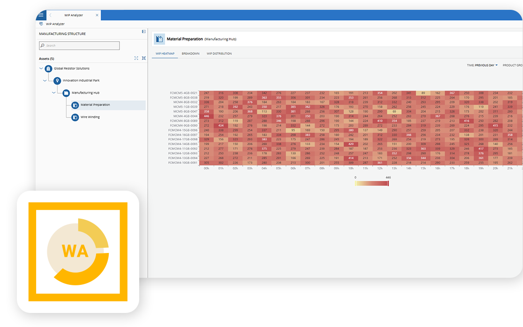The width and height of the screenshot is (523, 327).
Task: Collapse the Manufacturing Hub tree node
Action: (54, 93)
